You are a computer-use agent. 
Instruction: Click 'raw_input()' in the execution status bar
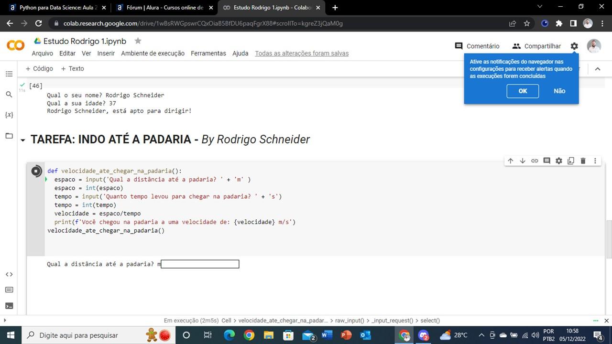[x=350, y=321]
